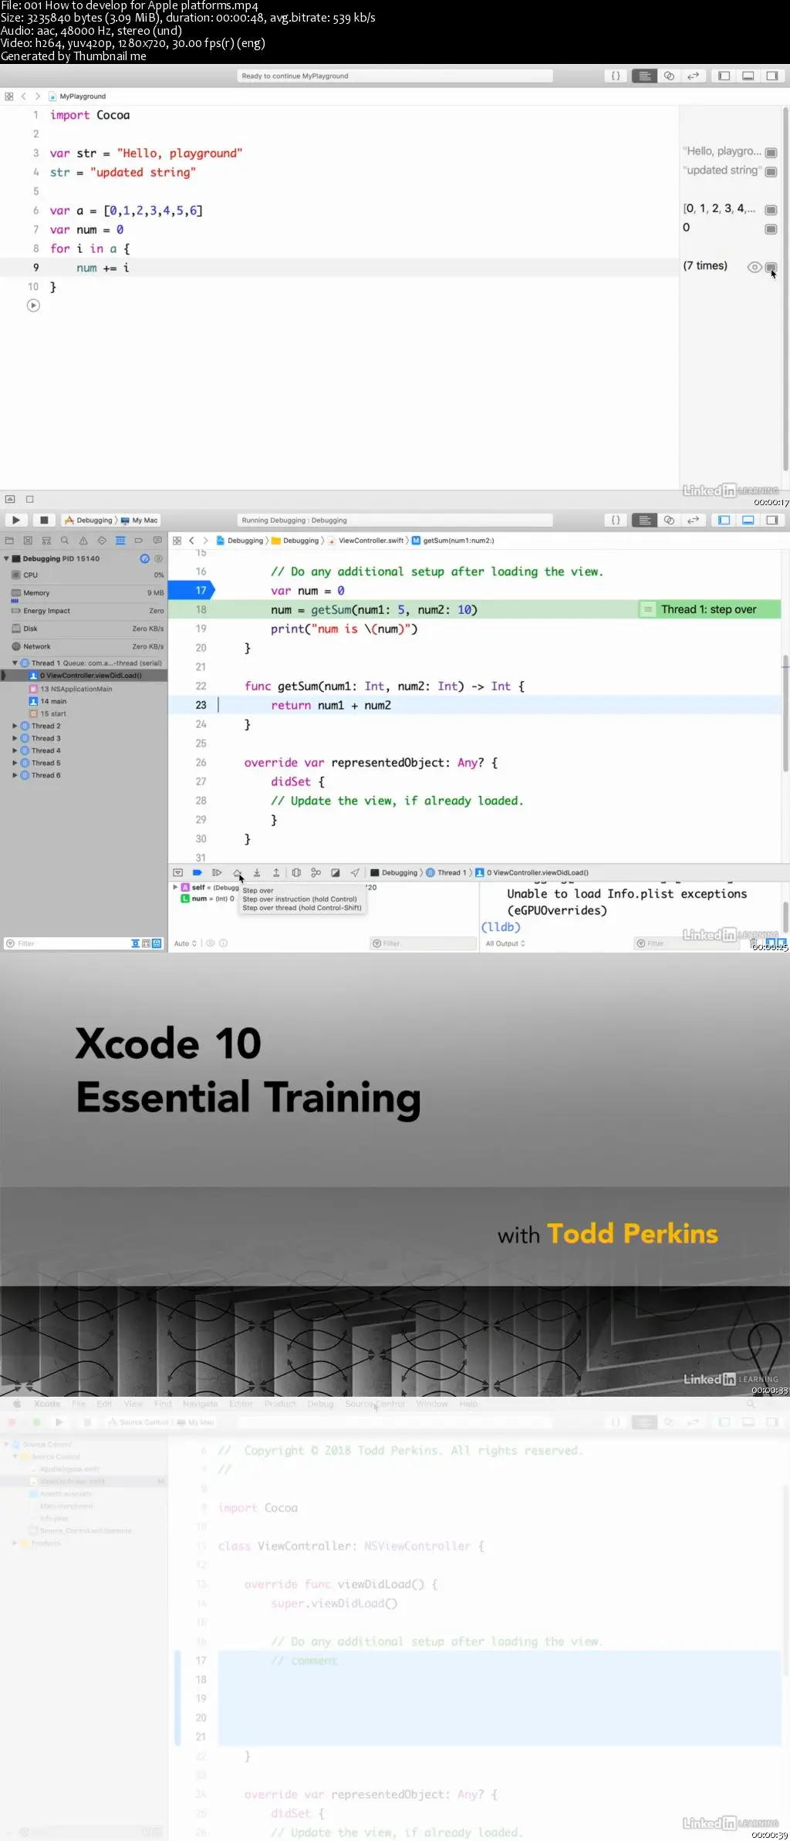790x1841 pixels.
Task: Continue program execution in the debug bar
Action: tap(217, 872)
